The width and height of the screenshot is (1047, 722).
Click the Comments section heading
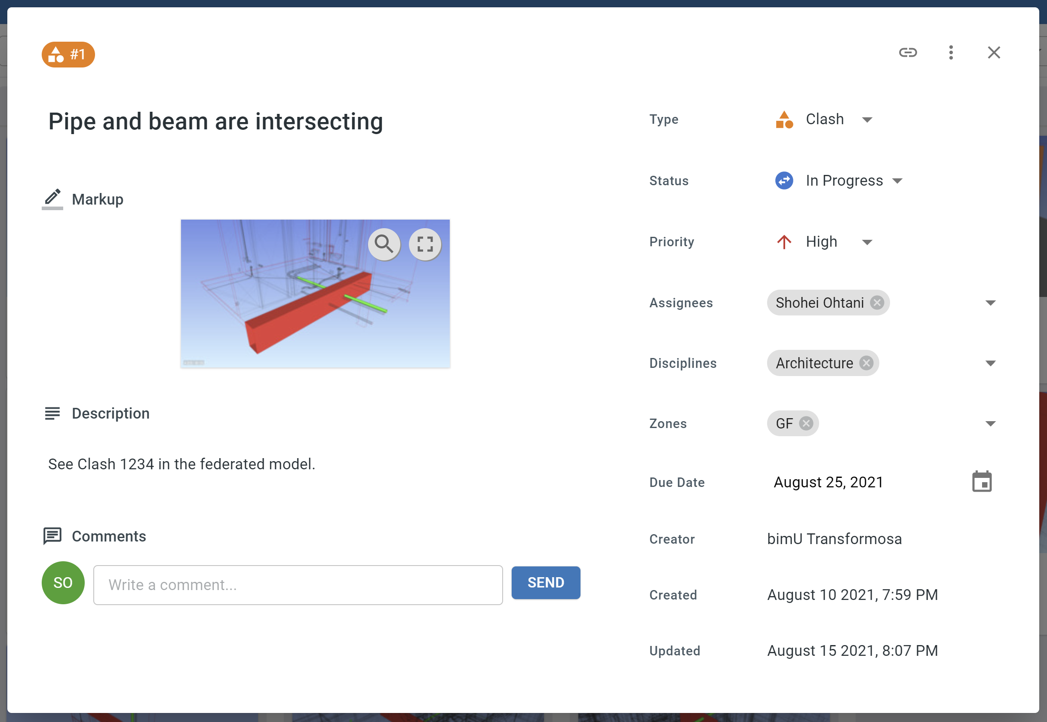109,536
